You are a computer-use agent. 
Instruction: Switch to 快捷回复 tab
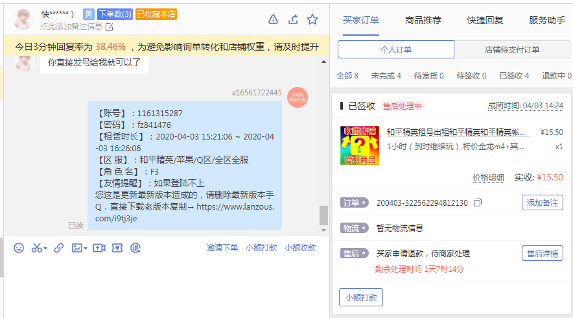(x=485, y=20)
